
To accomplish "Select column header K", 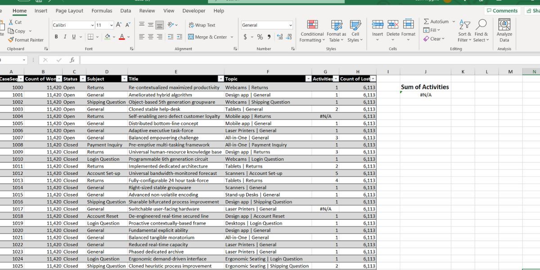I will click(463, 72).
